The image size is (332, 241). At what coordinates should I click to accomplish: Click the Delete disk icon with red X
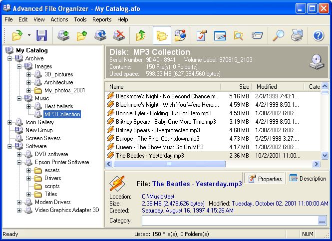click(119, 35)
